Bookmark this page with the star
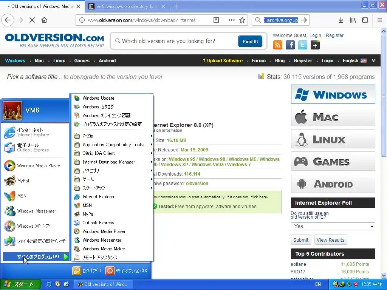Viewport: 387px width, 290px height. click(242, 20)
